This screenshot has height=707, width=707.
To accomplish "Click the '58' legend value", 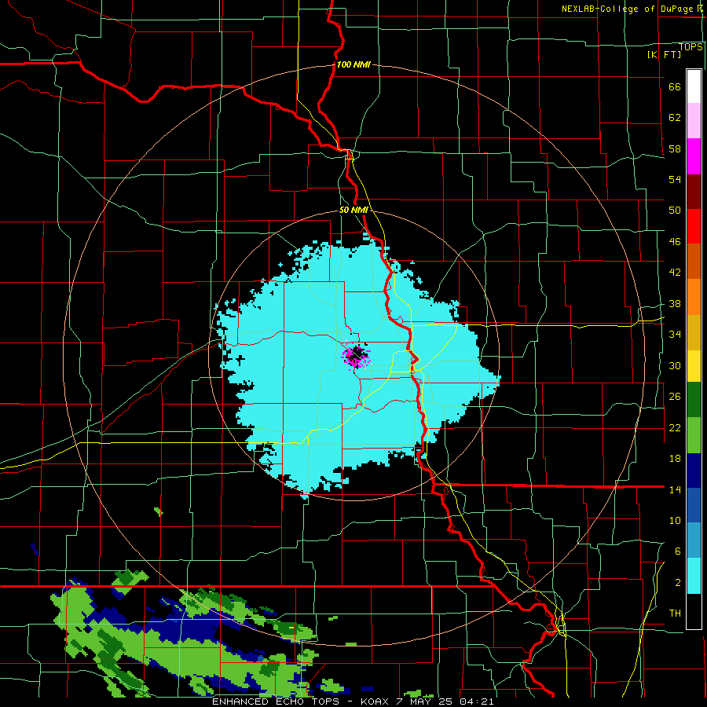I will 675,148.
